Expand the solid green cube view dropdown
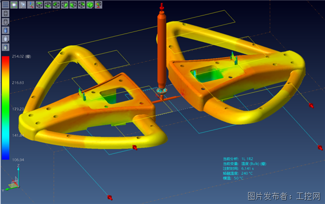 [90, 5]
